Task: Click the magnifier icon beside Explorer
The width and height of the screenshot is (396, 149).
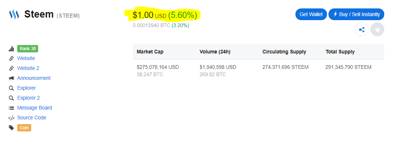Action: (x=11, y=88)
